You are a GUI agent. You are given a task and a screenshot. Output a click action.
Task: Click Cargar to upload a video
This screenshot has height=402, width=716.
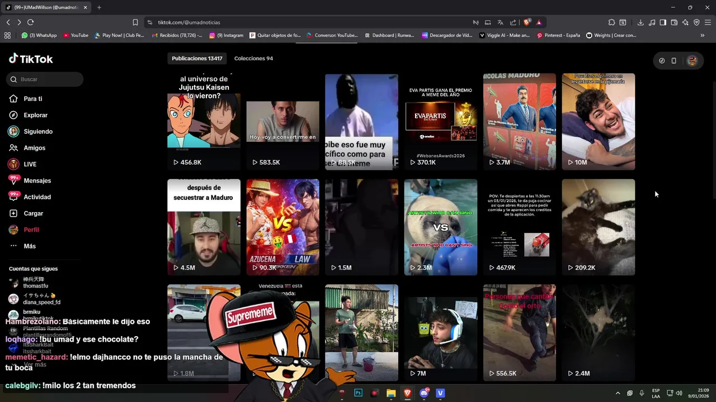26,213
